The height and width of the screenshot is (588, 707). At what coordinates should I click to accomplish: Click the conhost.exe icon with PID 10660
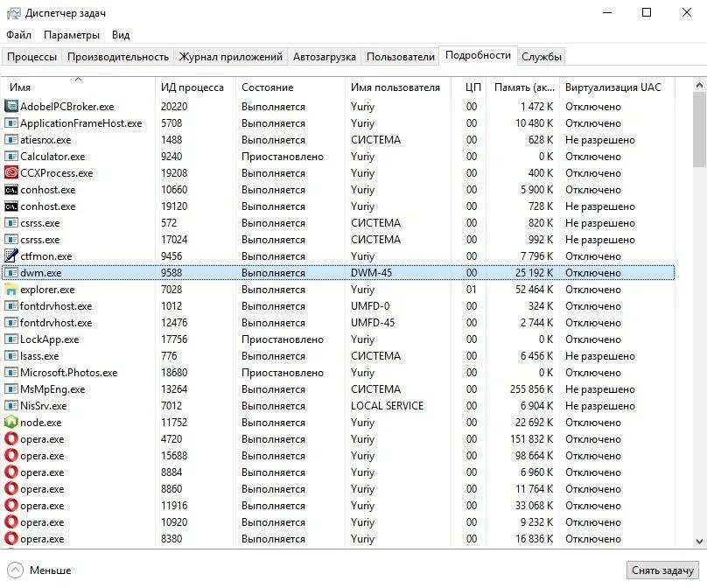click(10, 189)
